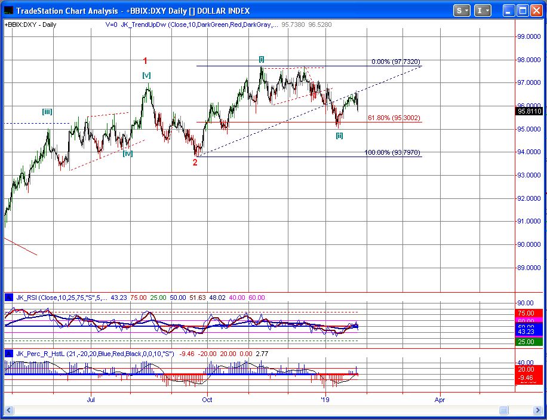
Task: Click the 89.0000 price axis label
Action: 529,268
